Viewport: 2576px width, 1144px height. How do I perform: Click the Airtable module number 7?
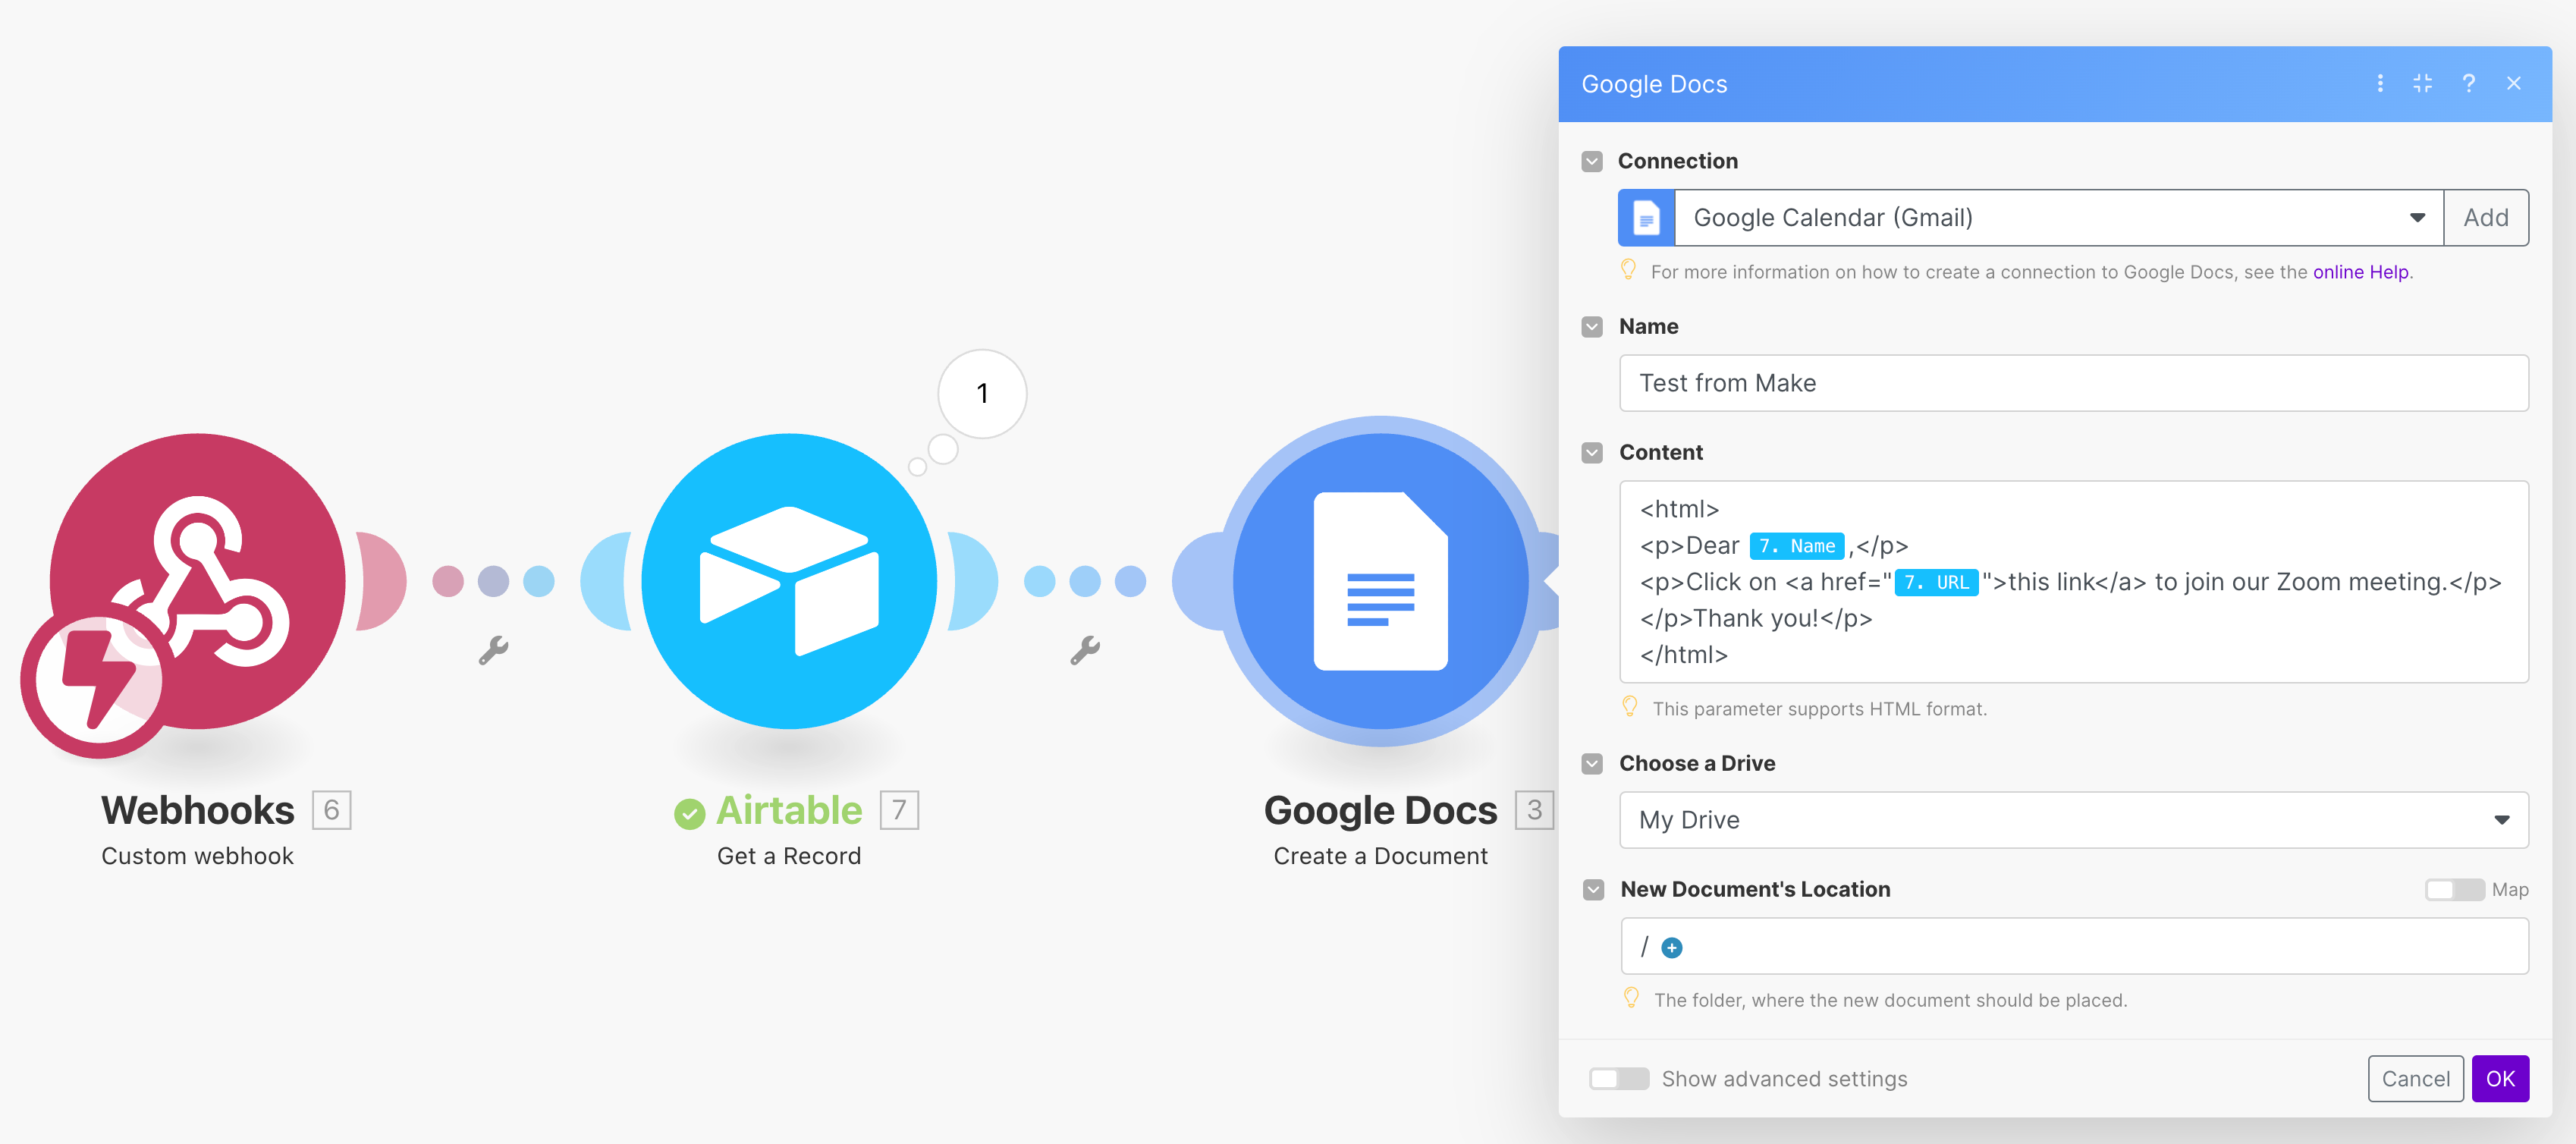[899, 809]
